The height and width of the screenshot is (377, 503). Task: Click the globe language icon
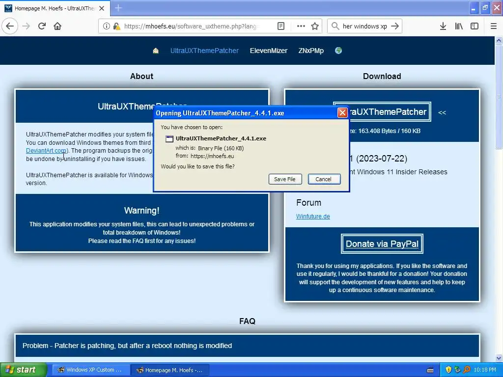338,51
